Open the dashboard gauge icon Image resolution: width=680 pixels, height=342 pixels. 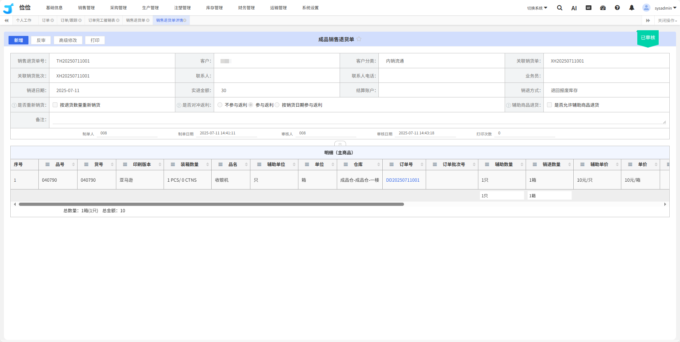(603, 8)
